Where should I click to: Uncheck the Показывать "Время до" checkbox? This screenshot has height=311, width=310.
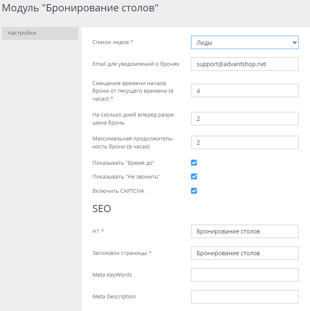pos(194,163)
